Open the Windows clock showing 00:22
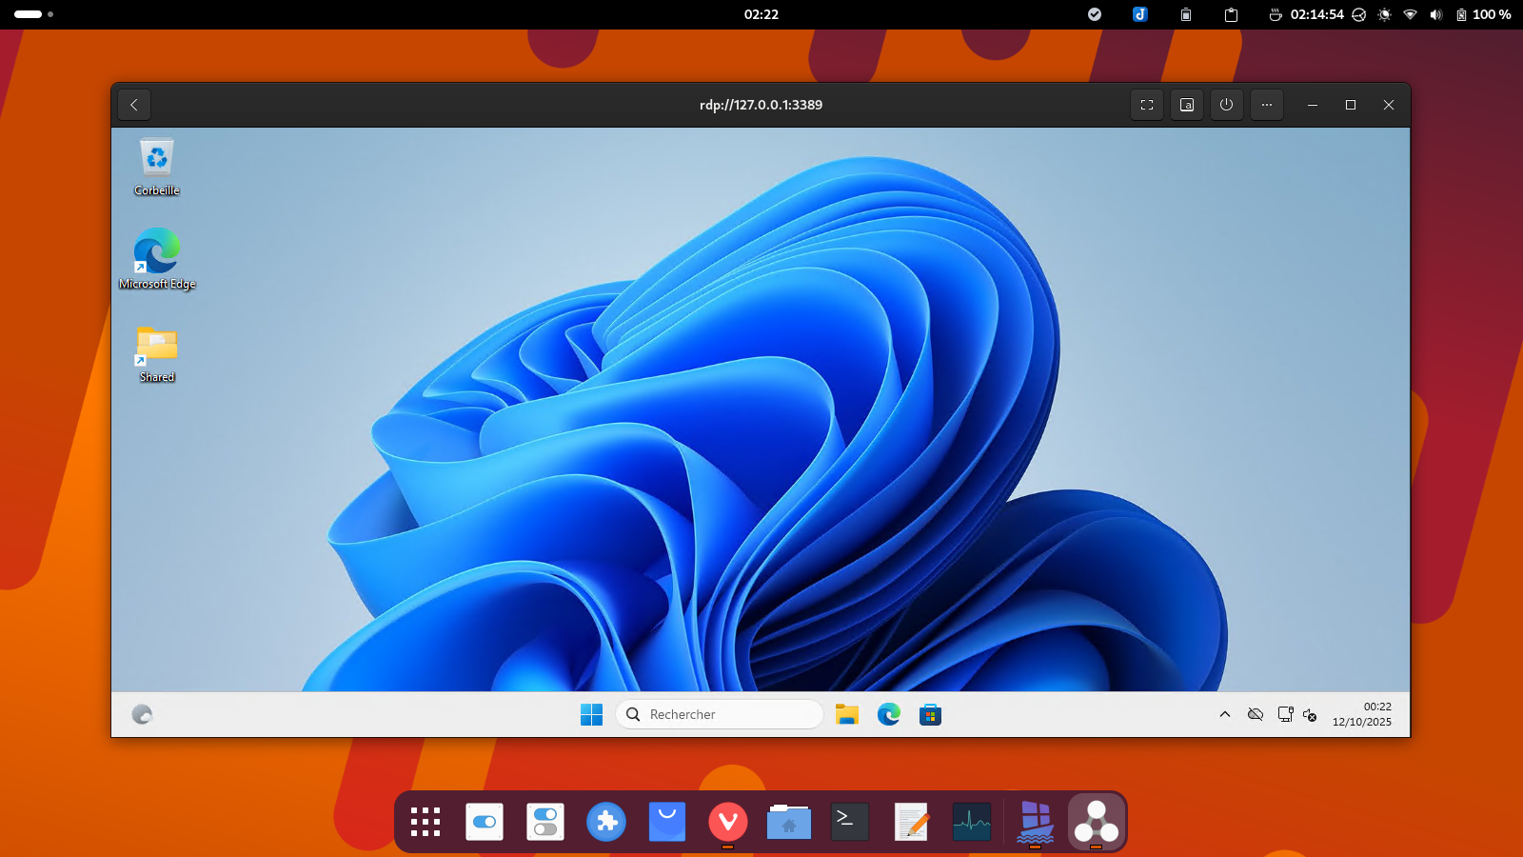The height and width of the screenshot is (857, 1523). 1361,714
